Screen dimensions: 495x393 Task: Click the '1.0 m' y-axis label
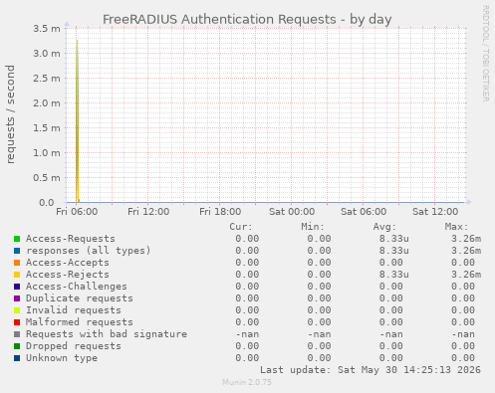(47, 153)
